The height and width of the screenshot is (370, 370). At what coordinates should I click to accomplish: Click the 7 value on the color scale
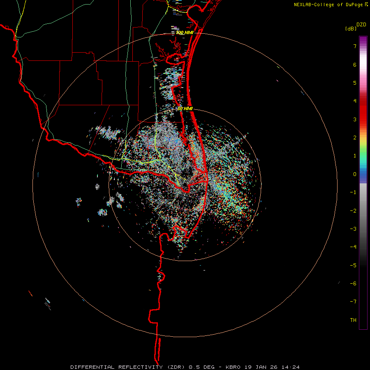point(355,46)
